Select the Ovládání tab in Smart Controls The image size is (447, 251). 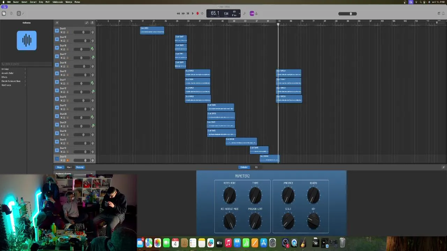click(x=244, y=167)
